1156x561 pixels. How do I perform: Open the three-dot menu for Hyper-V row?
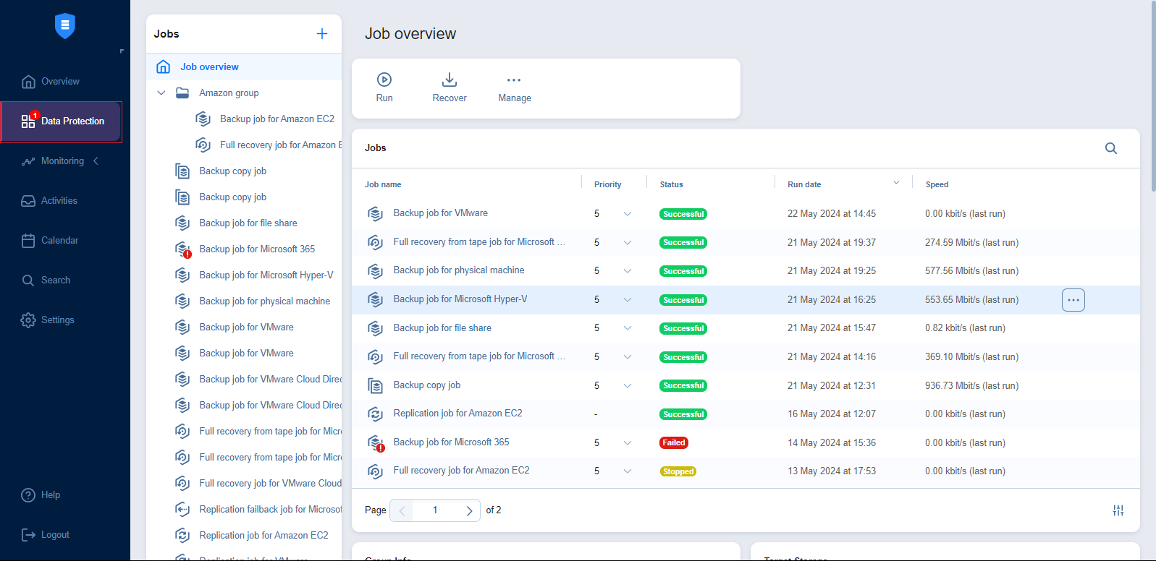tap(1073, 300)
